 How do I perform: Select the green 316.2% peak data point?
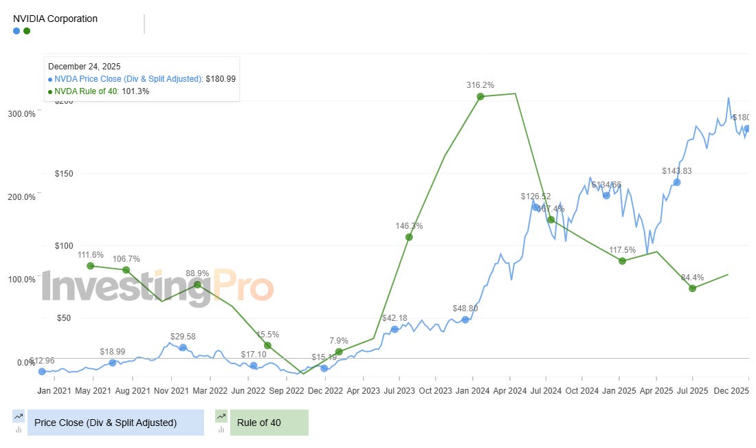[x=480, y=96]
